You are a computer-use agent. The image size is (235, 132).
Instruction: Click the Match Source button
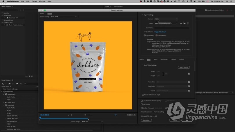coord(184,67)
